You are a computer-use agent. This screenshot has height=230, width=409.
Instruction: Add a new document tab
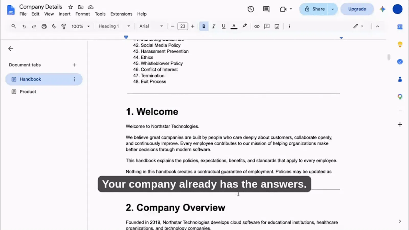click(74, 65)
